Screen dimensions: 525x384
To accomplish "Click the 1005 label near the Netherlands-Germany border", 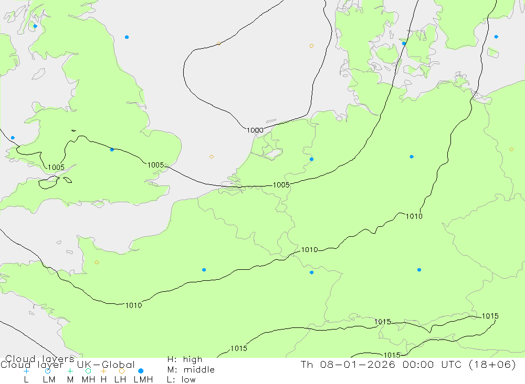I will (x=281, y=185).
